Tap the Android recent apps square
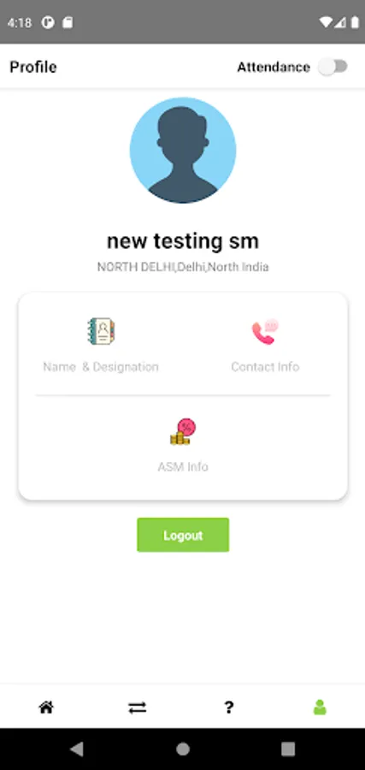The image size is (365, 770). (x=288, y=749)
